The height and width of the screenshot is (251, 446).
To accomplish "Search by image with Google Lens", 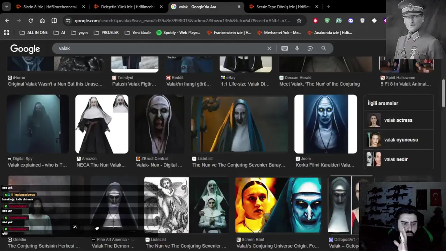I will click(x=310, y=48).
